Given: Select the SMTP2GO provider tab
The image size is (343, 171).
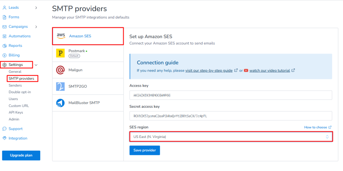Looking at the screenshot, I should click(x=88, y=86).
